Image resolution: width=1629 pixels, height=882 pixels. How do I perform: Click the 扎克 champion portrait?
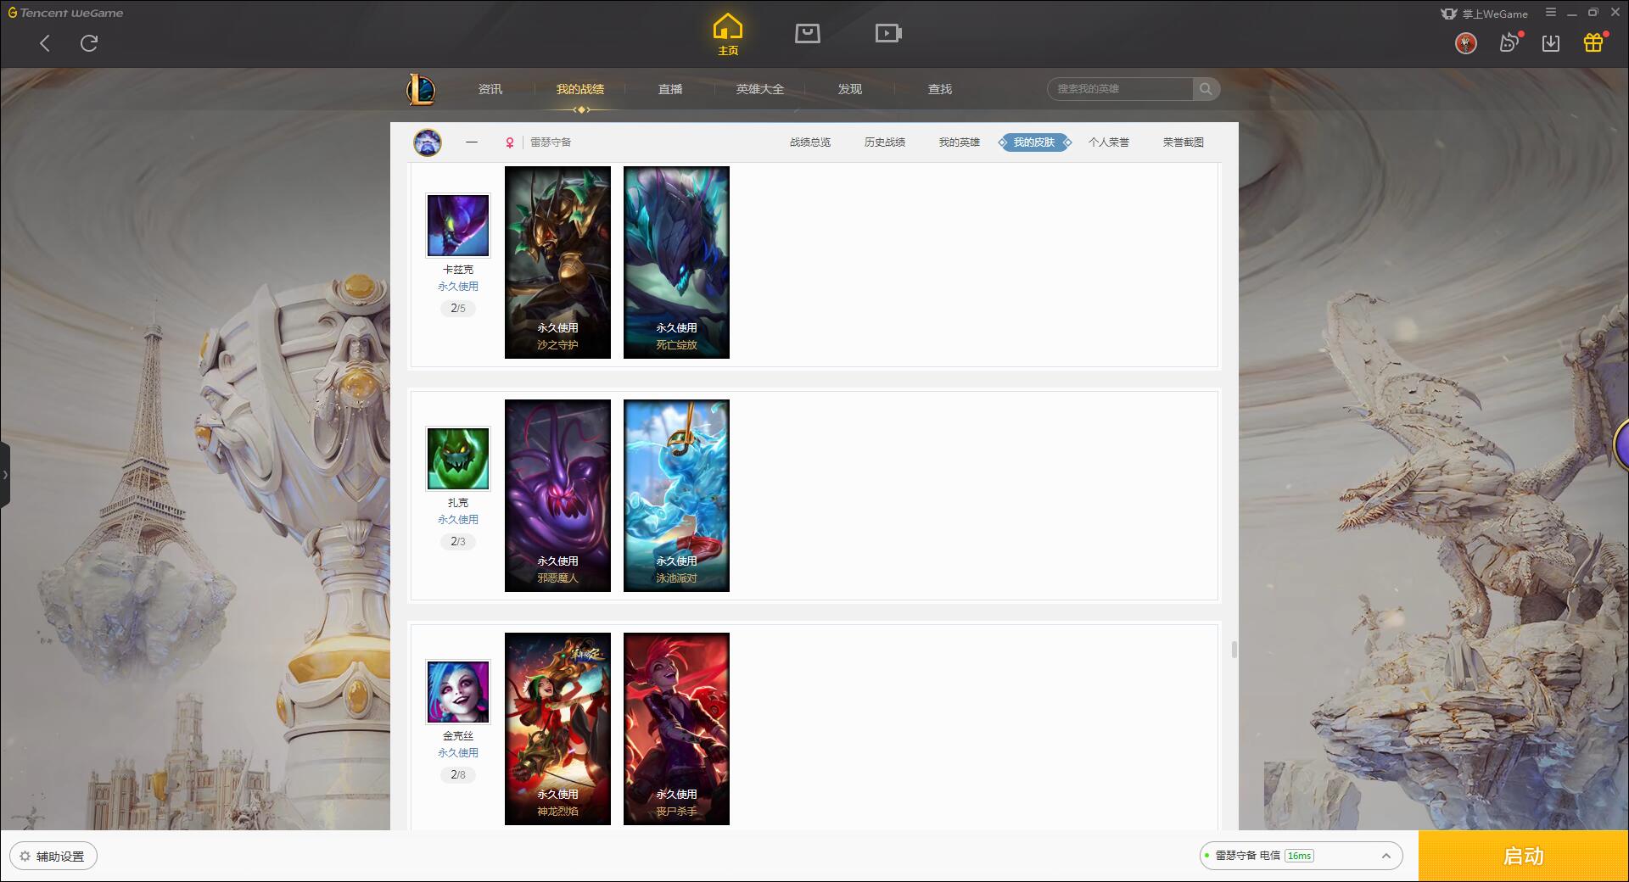[458, 459]
